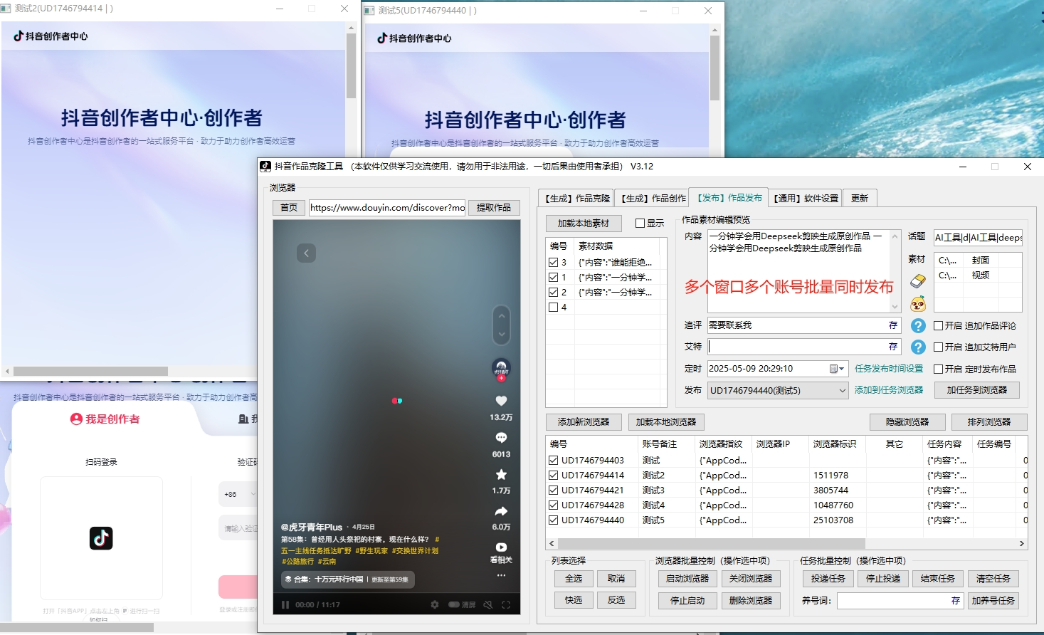Click the 提取作品 button
1044x635 pixels.
494,207
